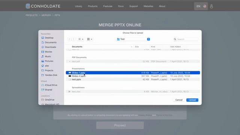The width and height of the screenshot is (240, 135).
Task: Open the Features menu
Action: point(108,6)
